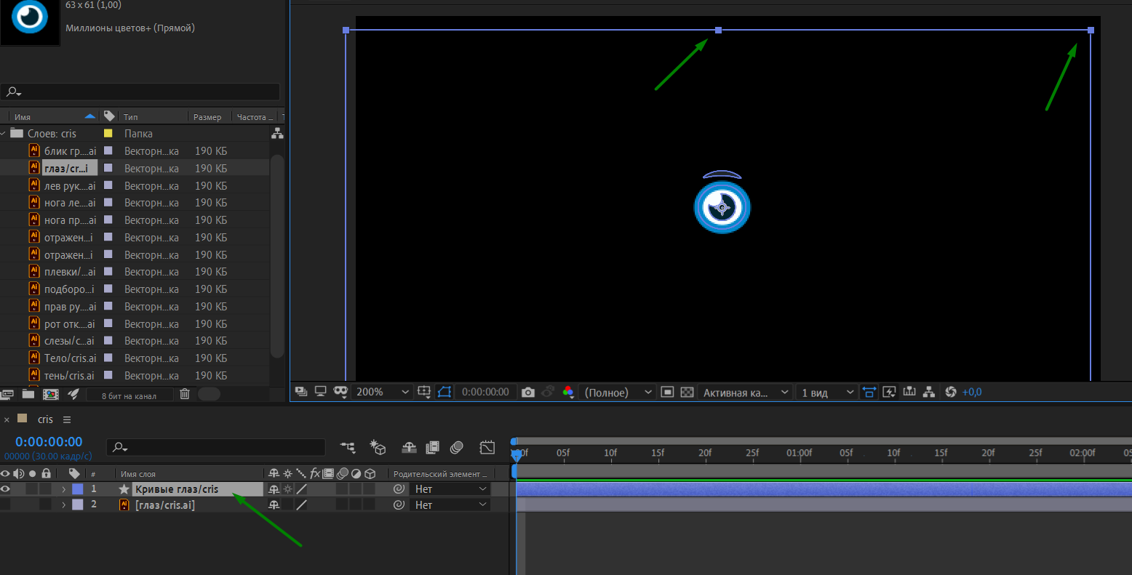Close the cris timeline tab
Image resolution: width=1132 pixels, height=575 pixels.
coord(7,419)
